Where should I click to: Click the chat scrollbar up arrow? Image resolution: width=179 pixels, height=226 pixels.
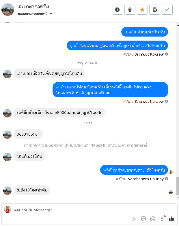pos(178,25)
